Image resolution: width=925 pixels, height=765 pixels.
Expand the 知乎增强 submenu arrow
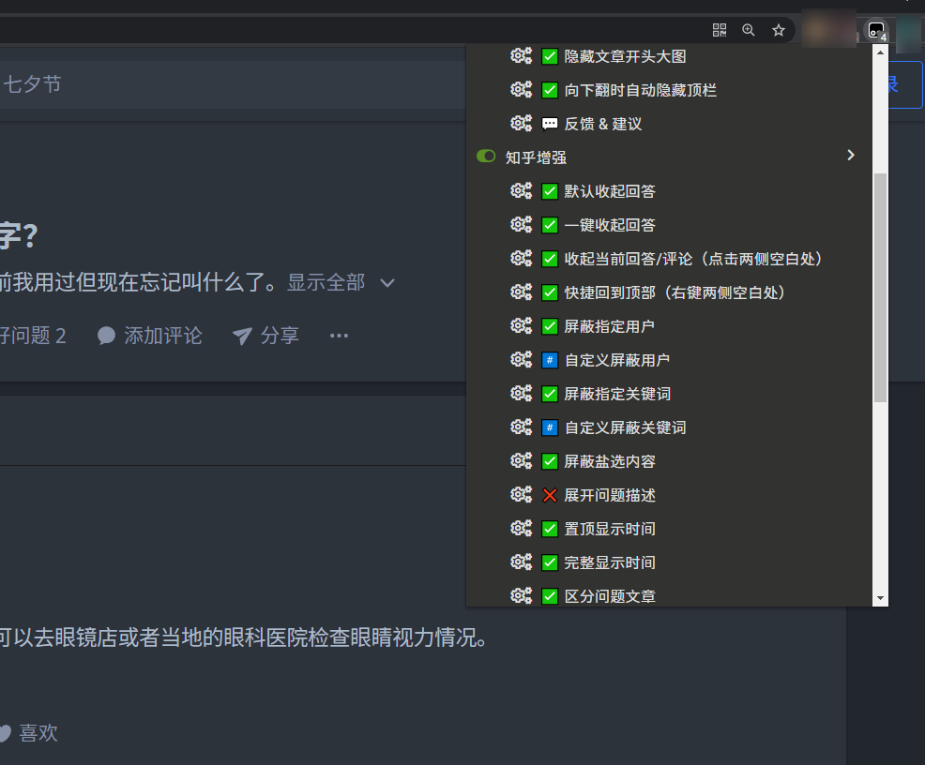851,156
